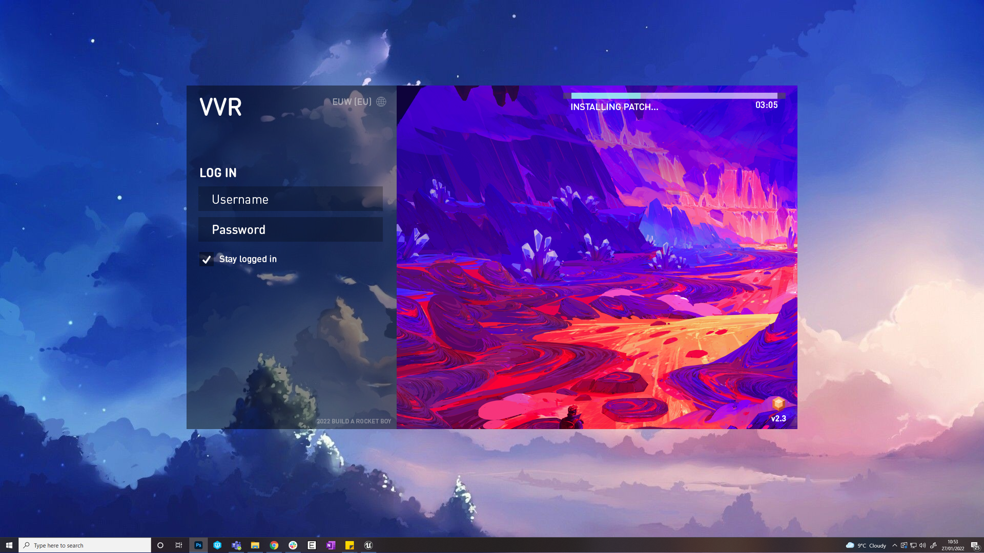Image resolution: width=984 pixels, height=553 pixels.
Task: Uncheck the Stay logged in checkbox
Action: click(x=206, y=259)
